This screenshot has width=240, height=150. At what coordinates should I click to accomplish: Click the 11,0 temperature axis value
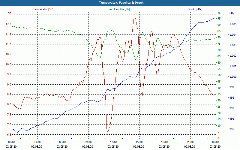(x=8, y=44)
